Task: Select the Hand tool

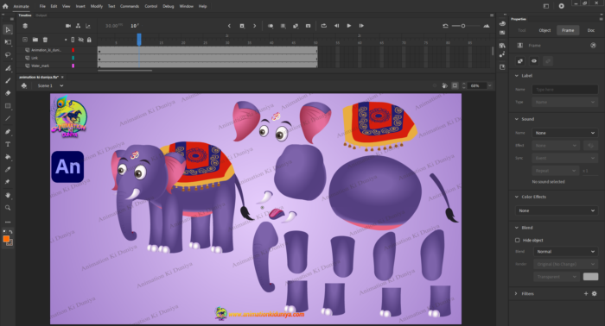Action: [x=8, y=195]
